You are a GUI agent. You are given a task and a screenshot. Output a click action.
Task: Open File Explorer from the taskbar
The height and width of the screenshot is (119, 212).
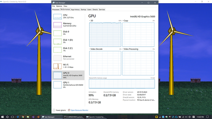click(28, 117)
